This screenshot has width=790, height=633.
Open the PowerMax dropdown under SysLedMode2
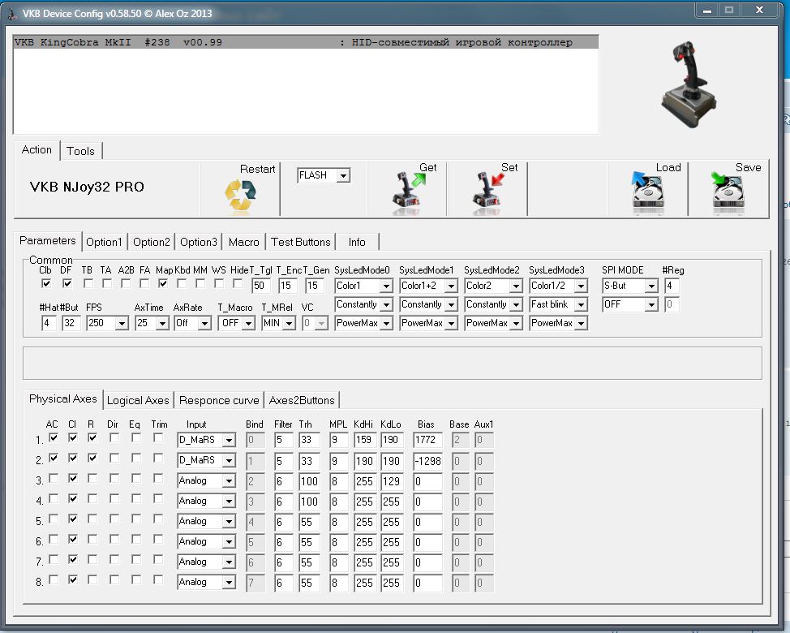click(x=515, y=323)
